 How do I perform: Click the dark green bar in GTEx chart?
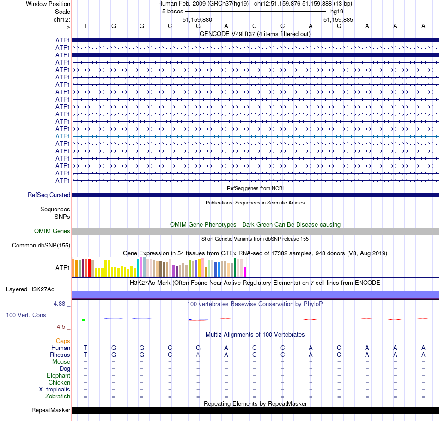235,267
